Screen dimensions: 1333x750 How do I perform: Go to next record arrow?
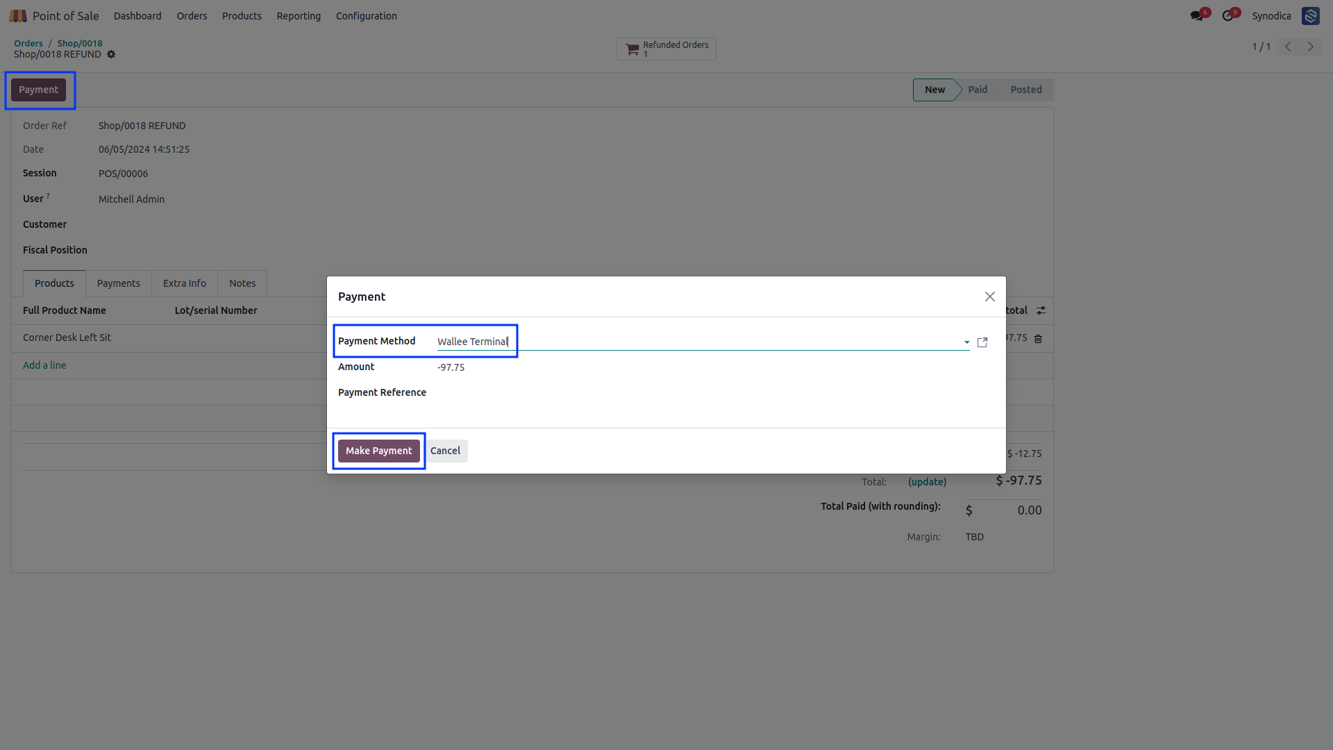(x=1311, y=47)
